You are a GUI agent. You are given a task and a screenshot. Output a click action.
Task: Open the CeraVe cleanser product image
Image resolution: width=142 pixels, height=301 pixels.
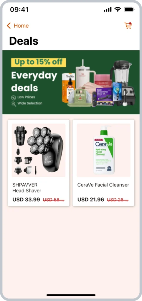point(103,150)
